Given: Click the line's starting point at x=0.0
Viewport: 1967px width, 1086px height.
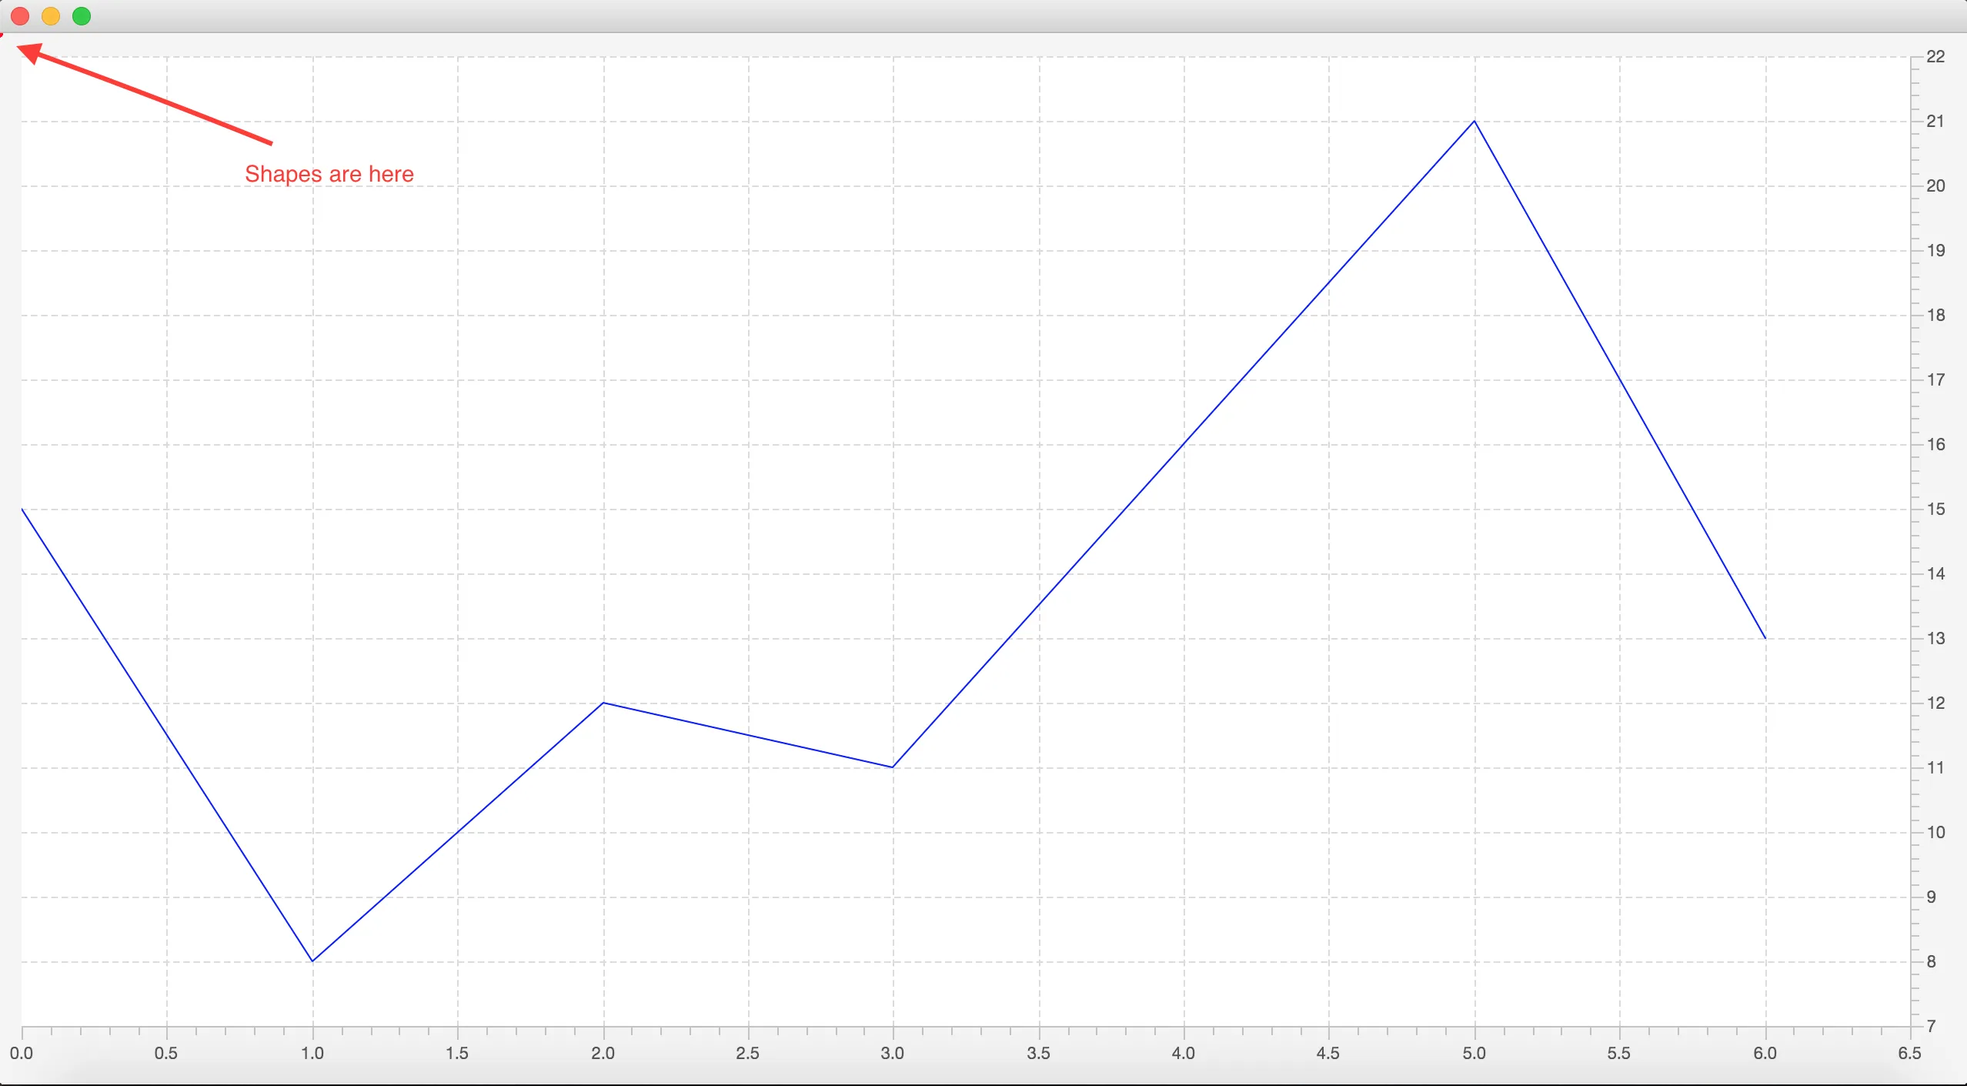Looking at the screenshot, I should point(22,510).
